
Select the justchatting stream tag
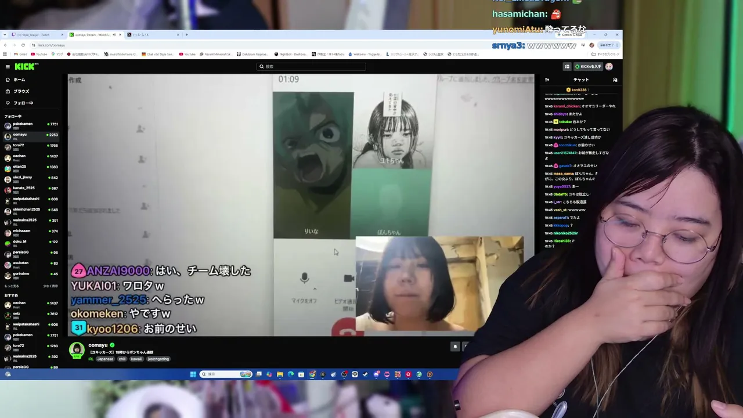(x=158, y=359)
